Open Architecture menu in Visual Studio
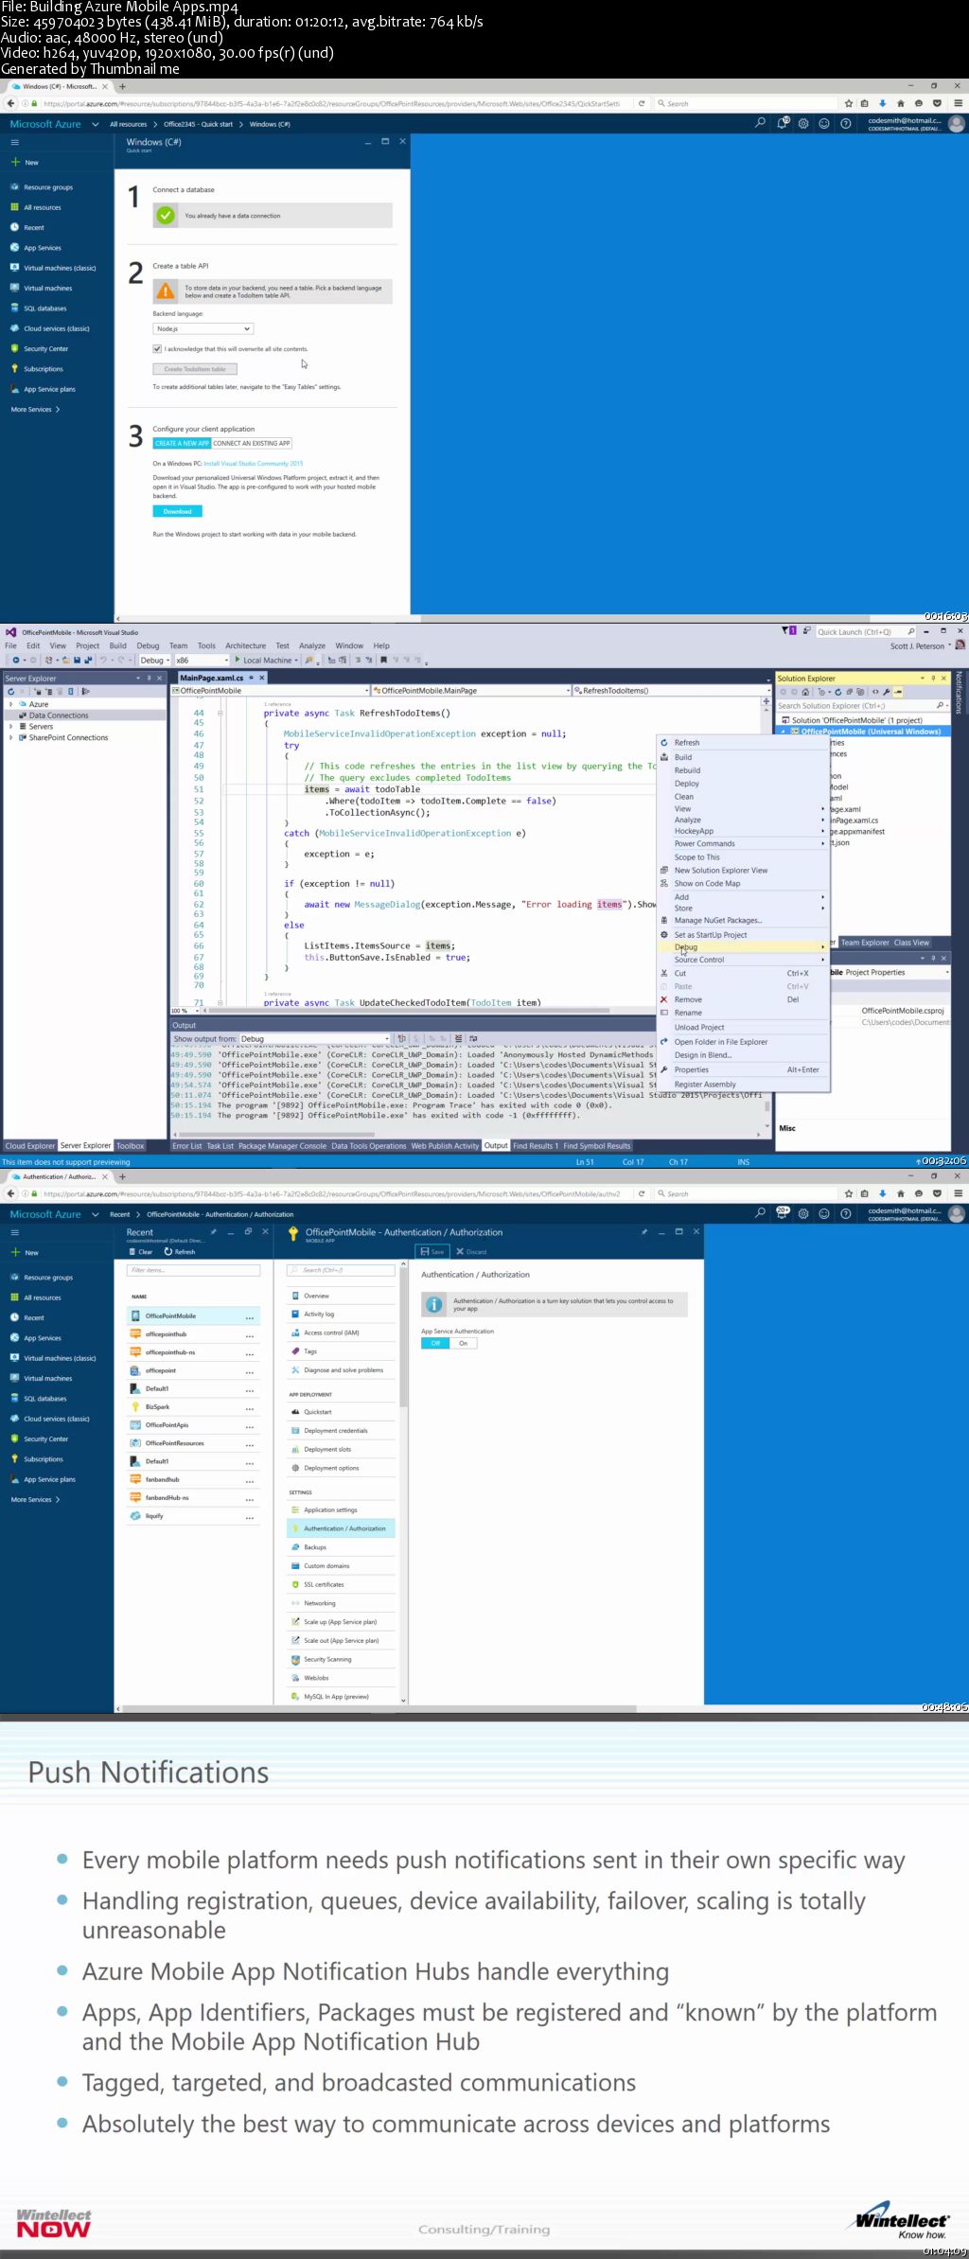 click(245, 645)
